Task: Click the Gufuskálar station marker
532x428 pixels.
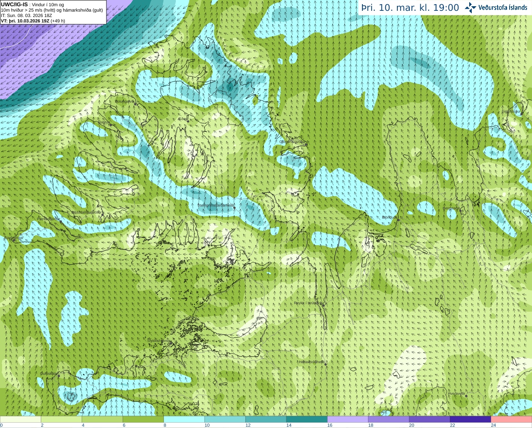Action: [x=59, y=376]
